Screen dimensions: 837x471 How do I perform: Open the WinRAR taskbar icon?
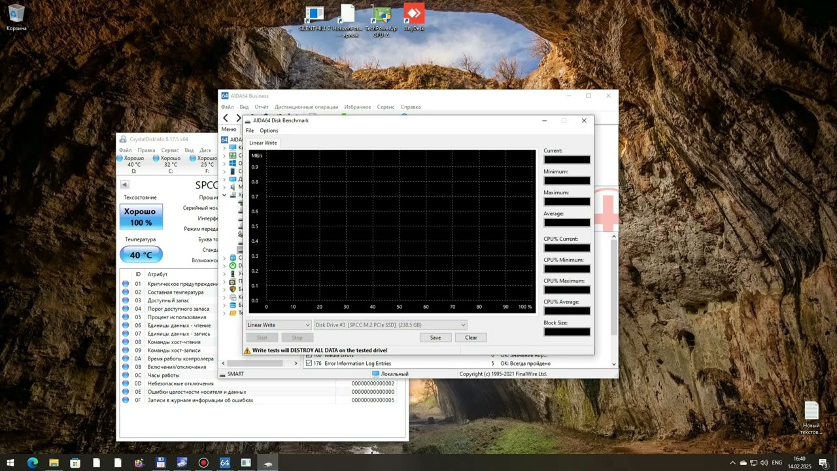(x=139, y=462)
